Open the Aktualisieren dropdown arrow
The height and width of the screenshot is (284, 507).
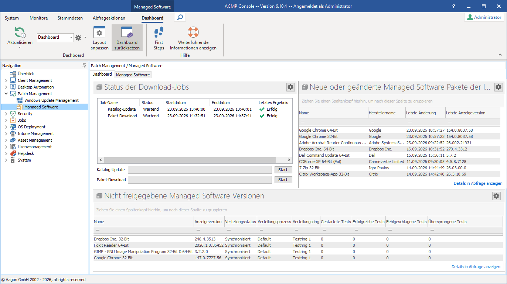click(20, 47)
